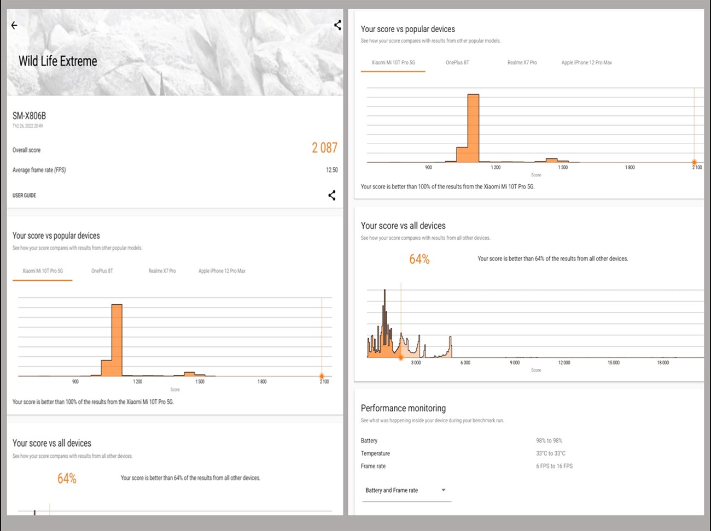The height and width of the screenshot is (531, 711).
Task: Select Realme X7 Pro tab in right pane
Action: (522, 63)
